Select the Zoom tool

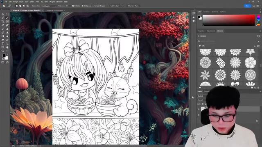[x=3, y=51]
